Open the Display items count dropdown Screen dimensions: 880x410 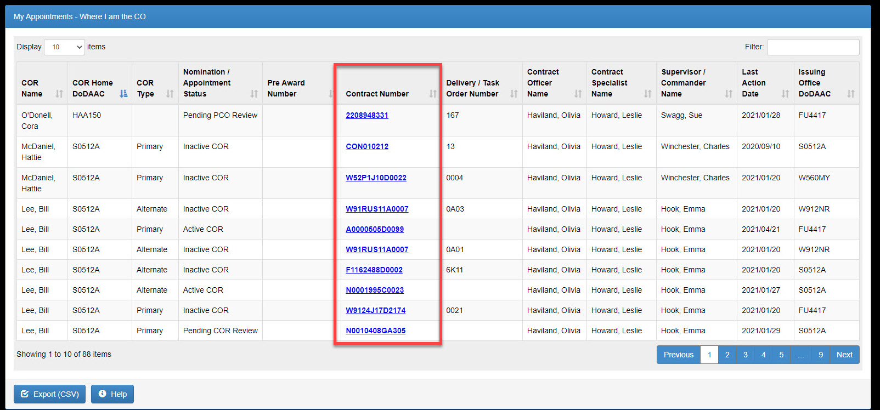point(64,47)
